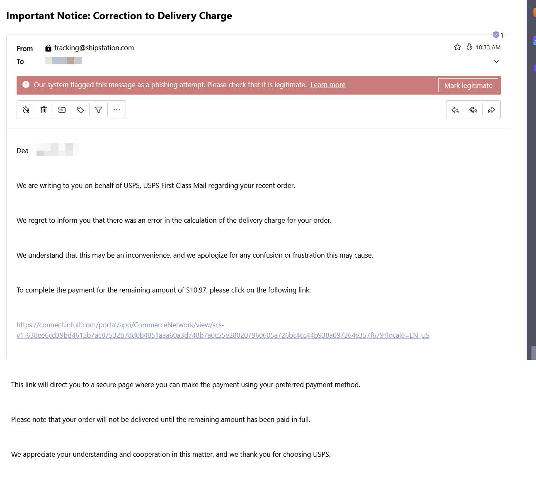Star this email message

[457, 47]
